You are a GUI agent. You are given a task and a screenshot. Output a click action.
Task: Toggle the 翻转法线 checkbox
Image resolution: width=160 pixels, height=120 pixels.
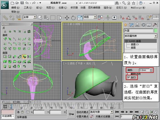pos(129,74)
